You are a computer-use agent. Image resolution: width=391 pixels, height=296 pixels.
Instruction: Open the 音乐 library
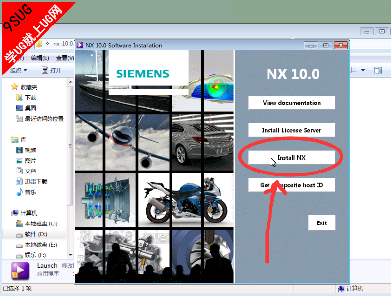pyautogui.click(x=30, y=192)
